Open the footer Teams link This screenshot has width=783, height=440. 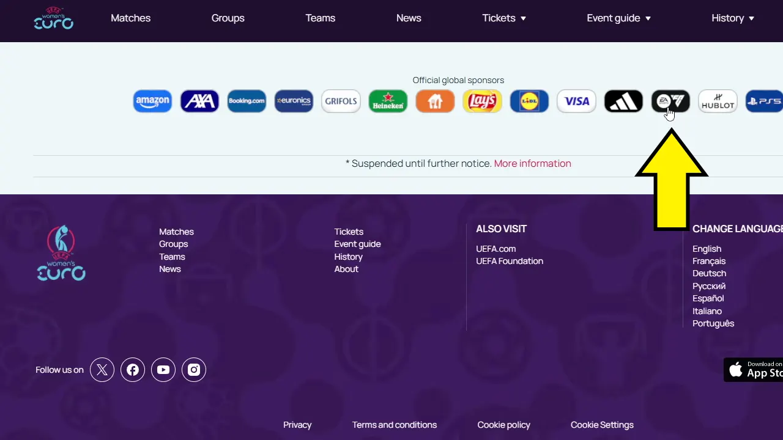click(172, 257)
